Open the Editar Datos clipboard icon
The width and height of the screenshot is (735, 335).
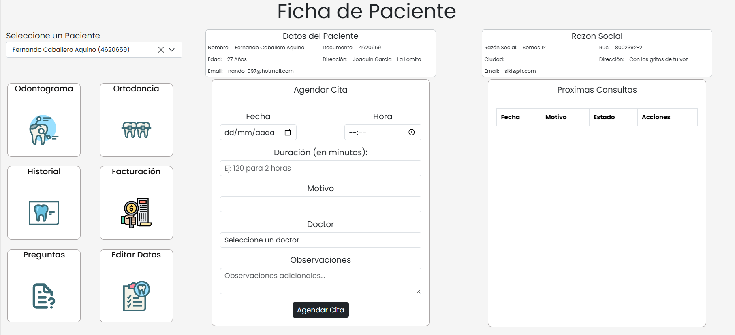coord(136,296)
